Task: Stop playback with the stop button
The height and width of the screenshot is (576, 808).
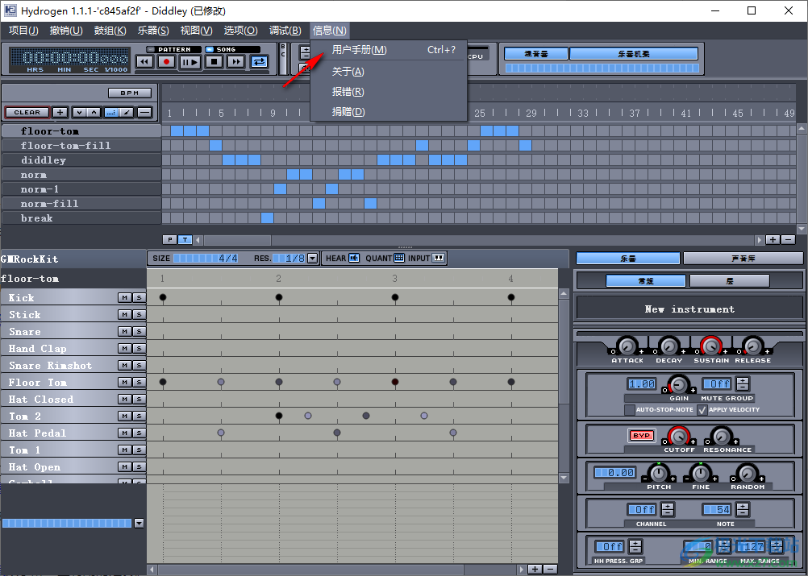Action: click(x=214, y=62)
